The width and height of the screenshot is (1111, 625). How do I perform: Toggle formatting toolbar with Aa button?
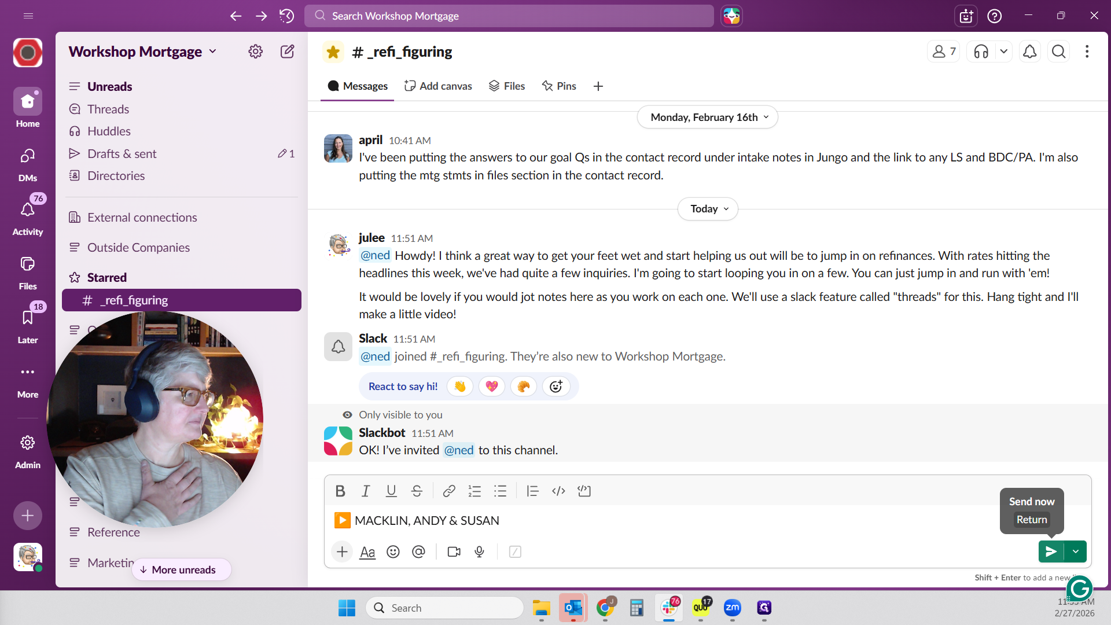tap(367, 552)
